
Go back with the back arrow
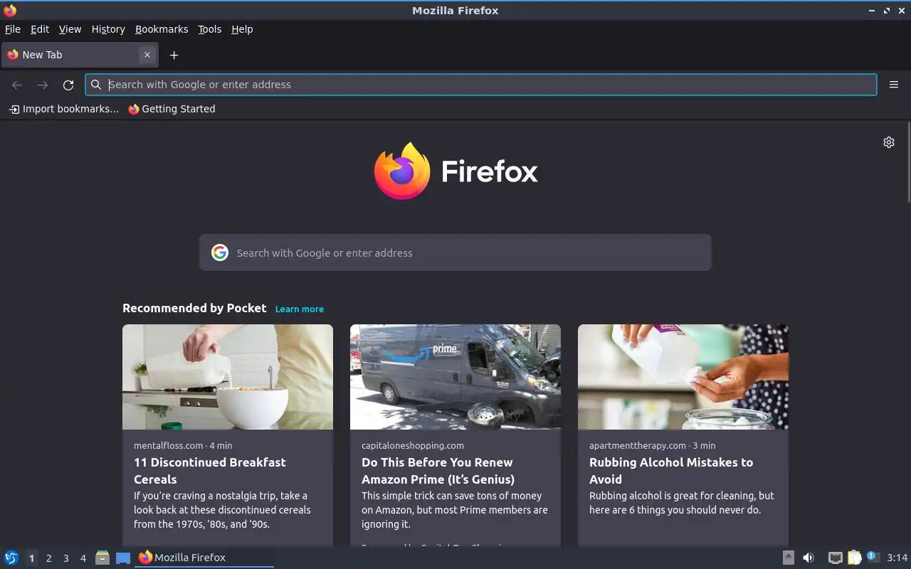click(17, 85)
